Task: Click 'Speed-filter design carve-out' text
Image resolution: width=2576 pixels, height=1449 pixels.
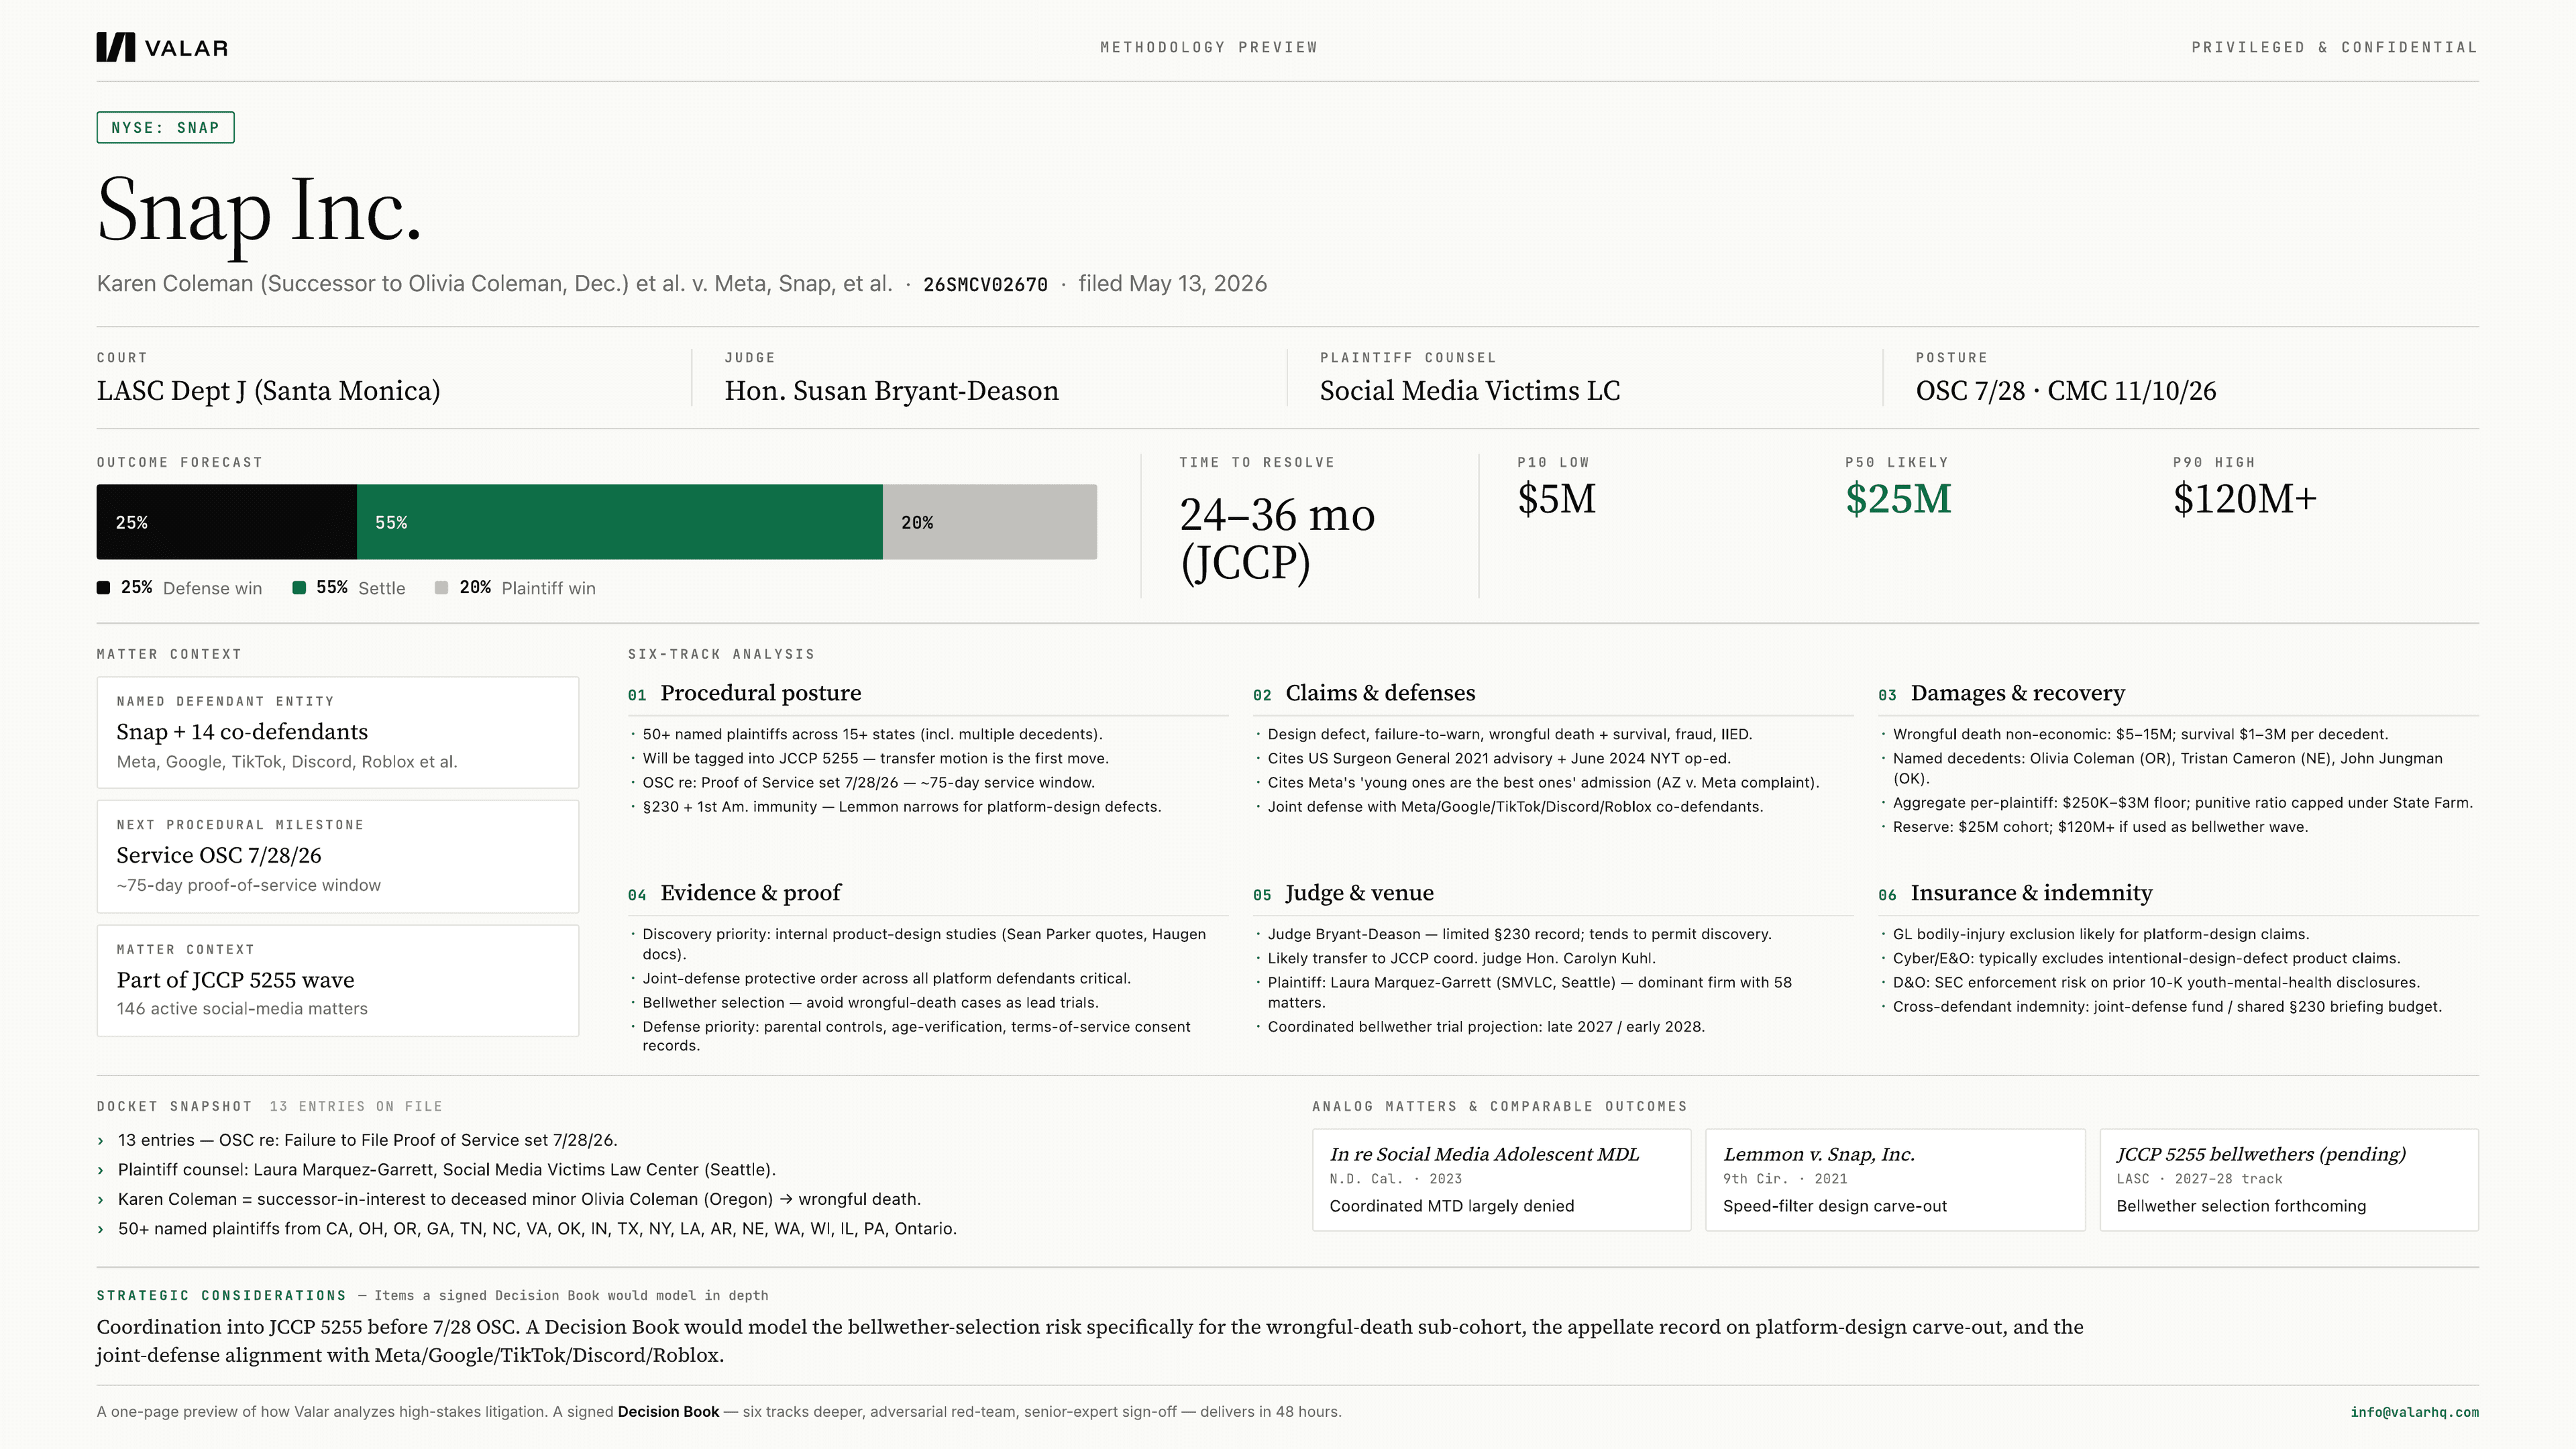Action: (1835, 1207)
